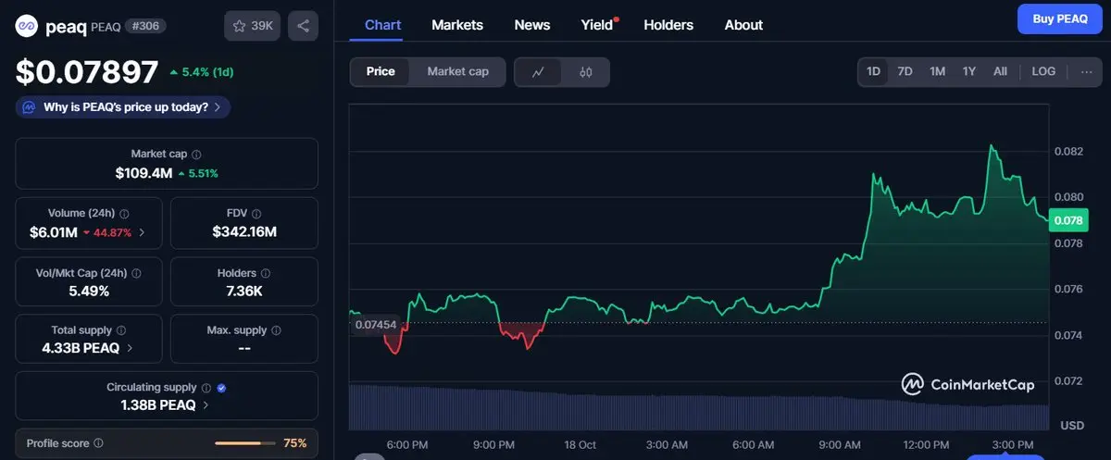The width and height of the screenshot is (1111, 460).
Task: Click FDV info icon
Action: (x=256, y=214)
